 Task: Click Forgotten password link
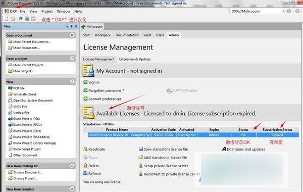click(106, 90)
